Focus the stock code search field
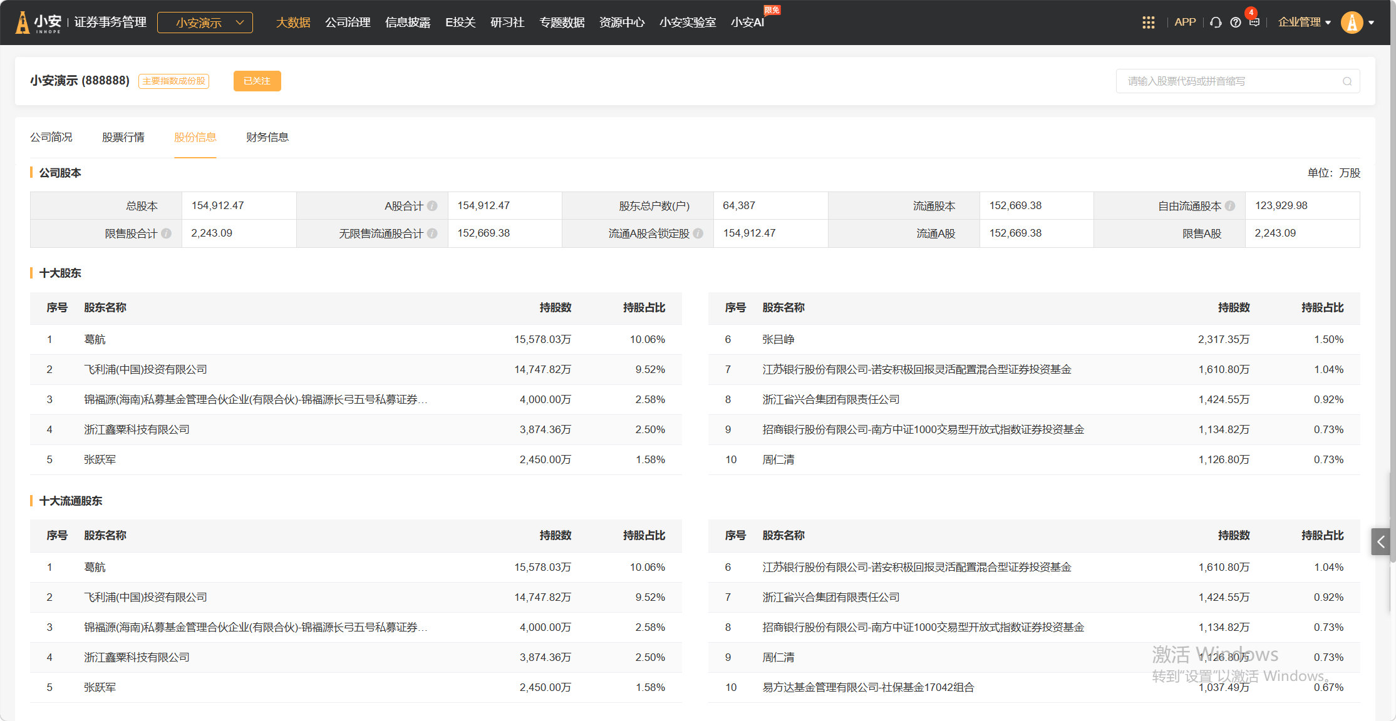Image resolution: width=1396 pixels, height=721 pixels. coord(1228,81)
